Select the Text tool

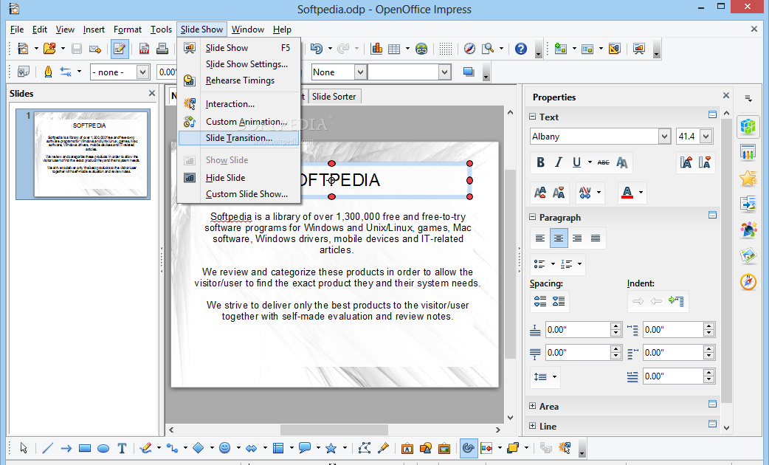122,448
